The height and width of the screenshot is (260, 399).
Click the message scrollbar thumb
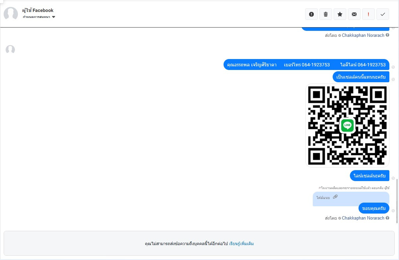tap(397, 200)
